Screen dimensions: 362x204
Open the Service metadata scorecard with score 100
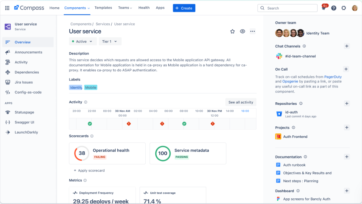point(188,153)
